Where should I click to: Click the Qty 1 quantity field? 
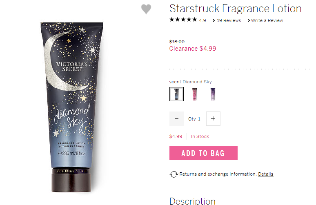[194, 119]
